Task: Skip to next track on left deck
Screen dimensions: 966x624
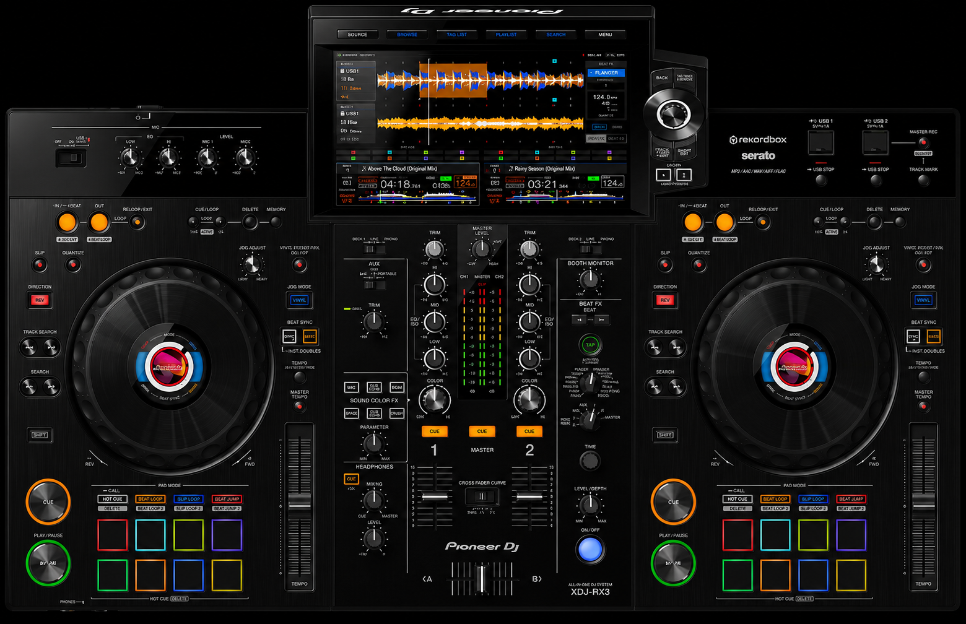Action: 51,348
